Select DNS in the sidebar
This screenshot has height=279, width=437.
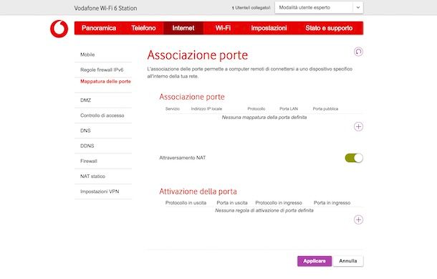(103, 131)
